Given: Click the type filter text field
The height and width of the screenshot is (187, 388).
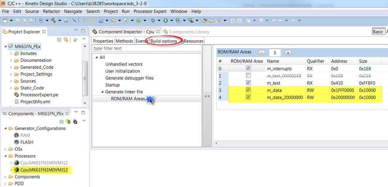Looking at the screenshot, I should click(147, 48).
